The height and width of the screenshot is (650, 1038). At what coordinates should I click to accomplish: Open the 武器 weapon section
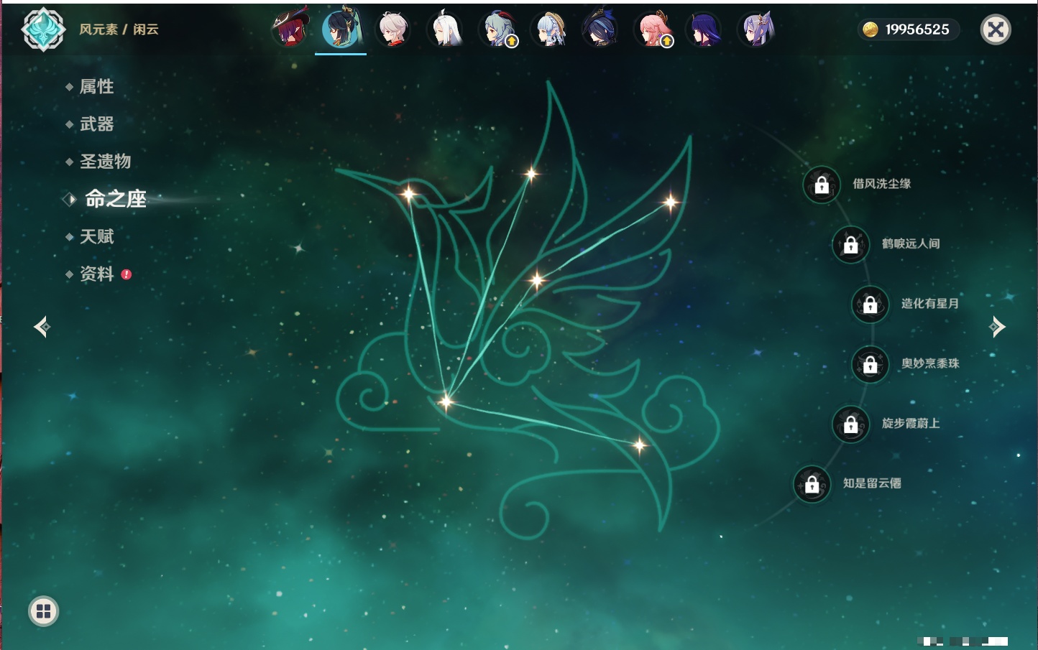click(x=96, y=124)
